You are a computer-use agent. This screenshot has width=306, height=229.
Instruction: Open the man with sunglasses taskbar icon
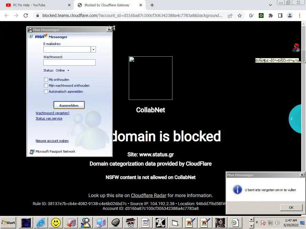220,222
